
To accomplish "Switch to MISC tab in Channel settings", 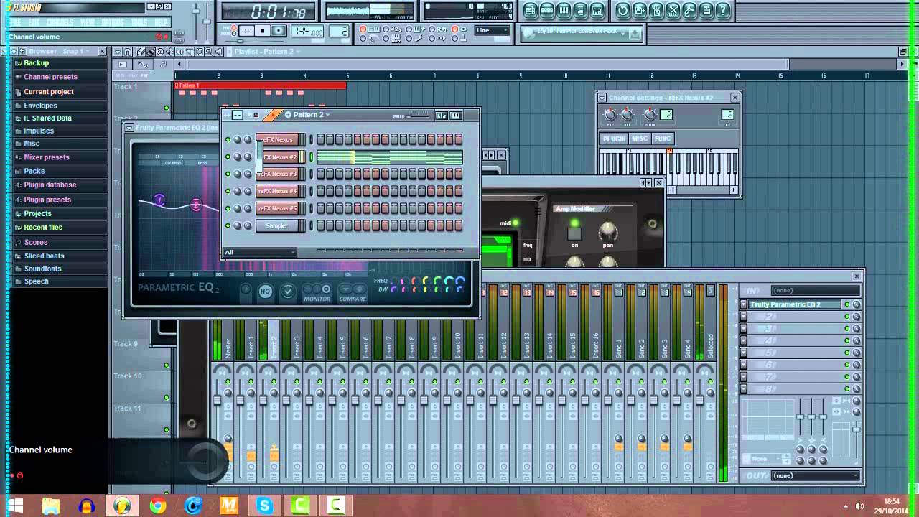I will (639, 139).
